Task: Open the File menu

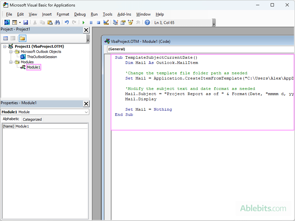Action: pos(9,14)
